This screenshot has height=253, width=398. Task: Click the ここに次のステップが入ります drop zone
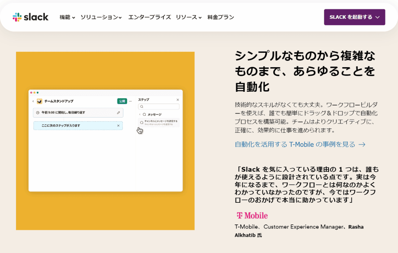point(78,125)
